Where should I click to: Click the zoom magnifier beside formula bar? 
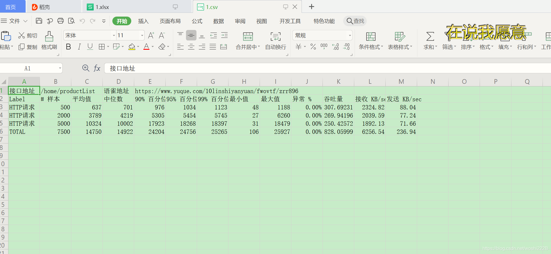(x=86, y=68)
